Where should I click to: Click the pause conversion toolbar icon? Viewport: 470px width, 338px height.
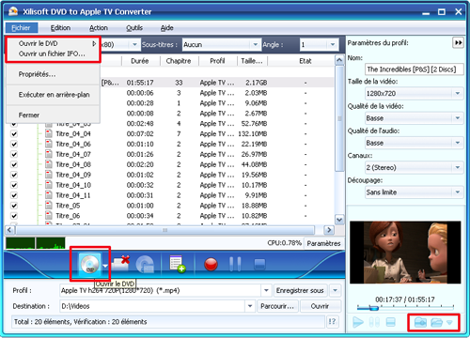235,265
